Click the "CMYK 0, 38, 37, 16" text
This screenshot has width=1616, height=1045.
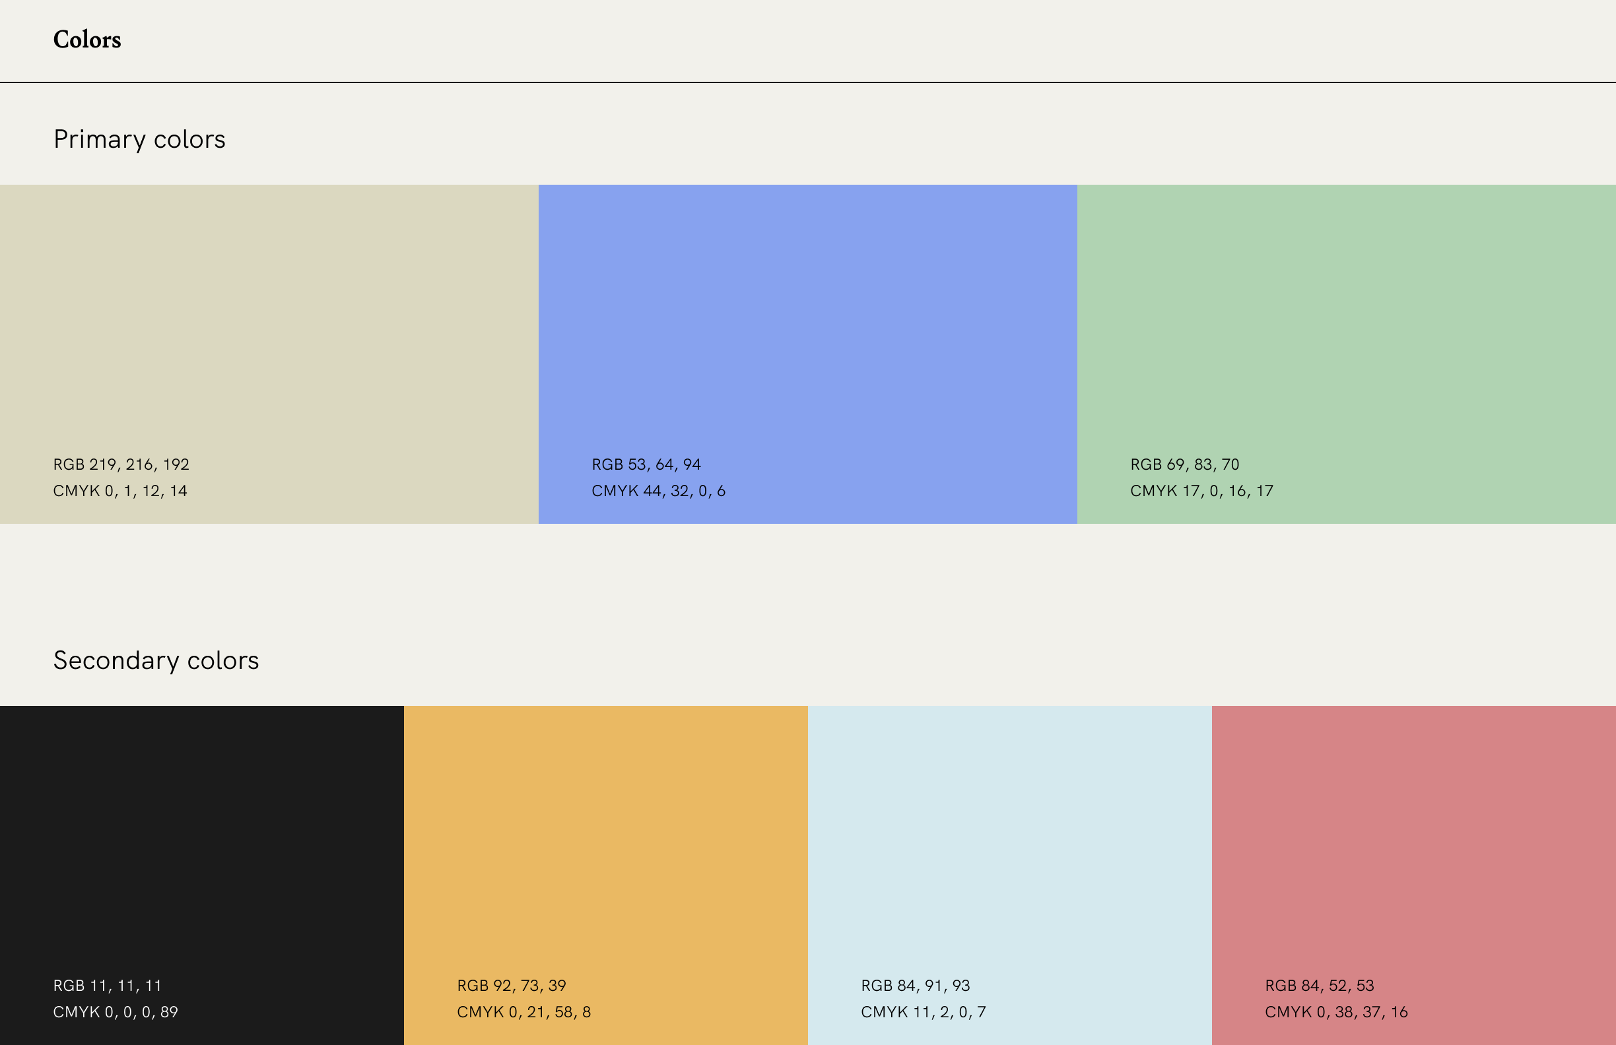1335,1012
